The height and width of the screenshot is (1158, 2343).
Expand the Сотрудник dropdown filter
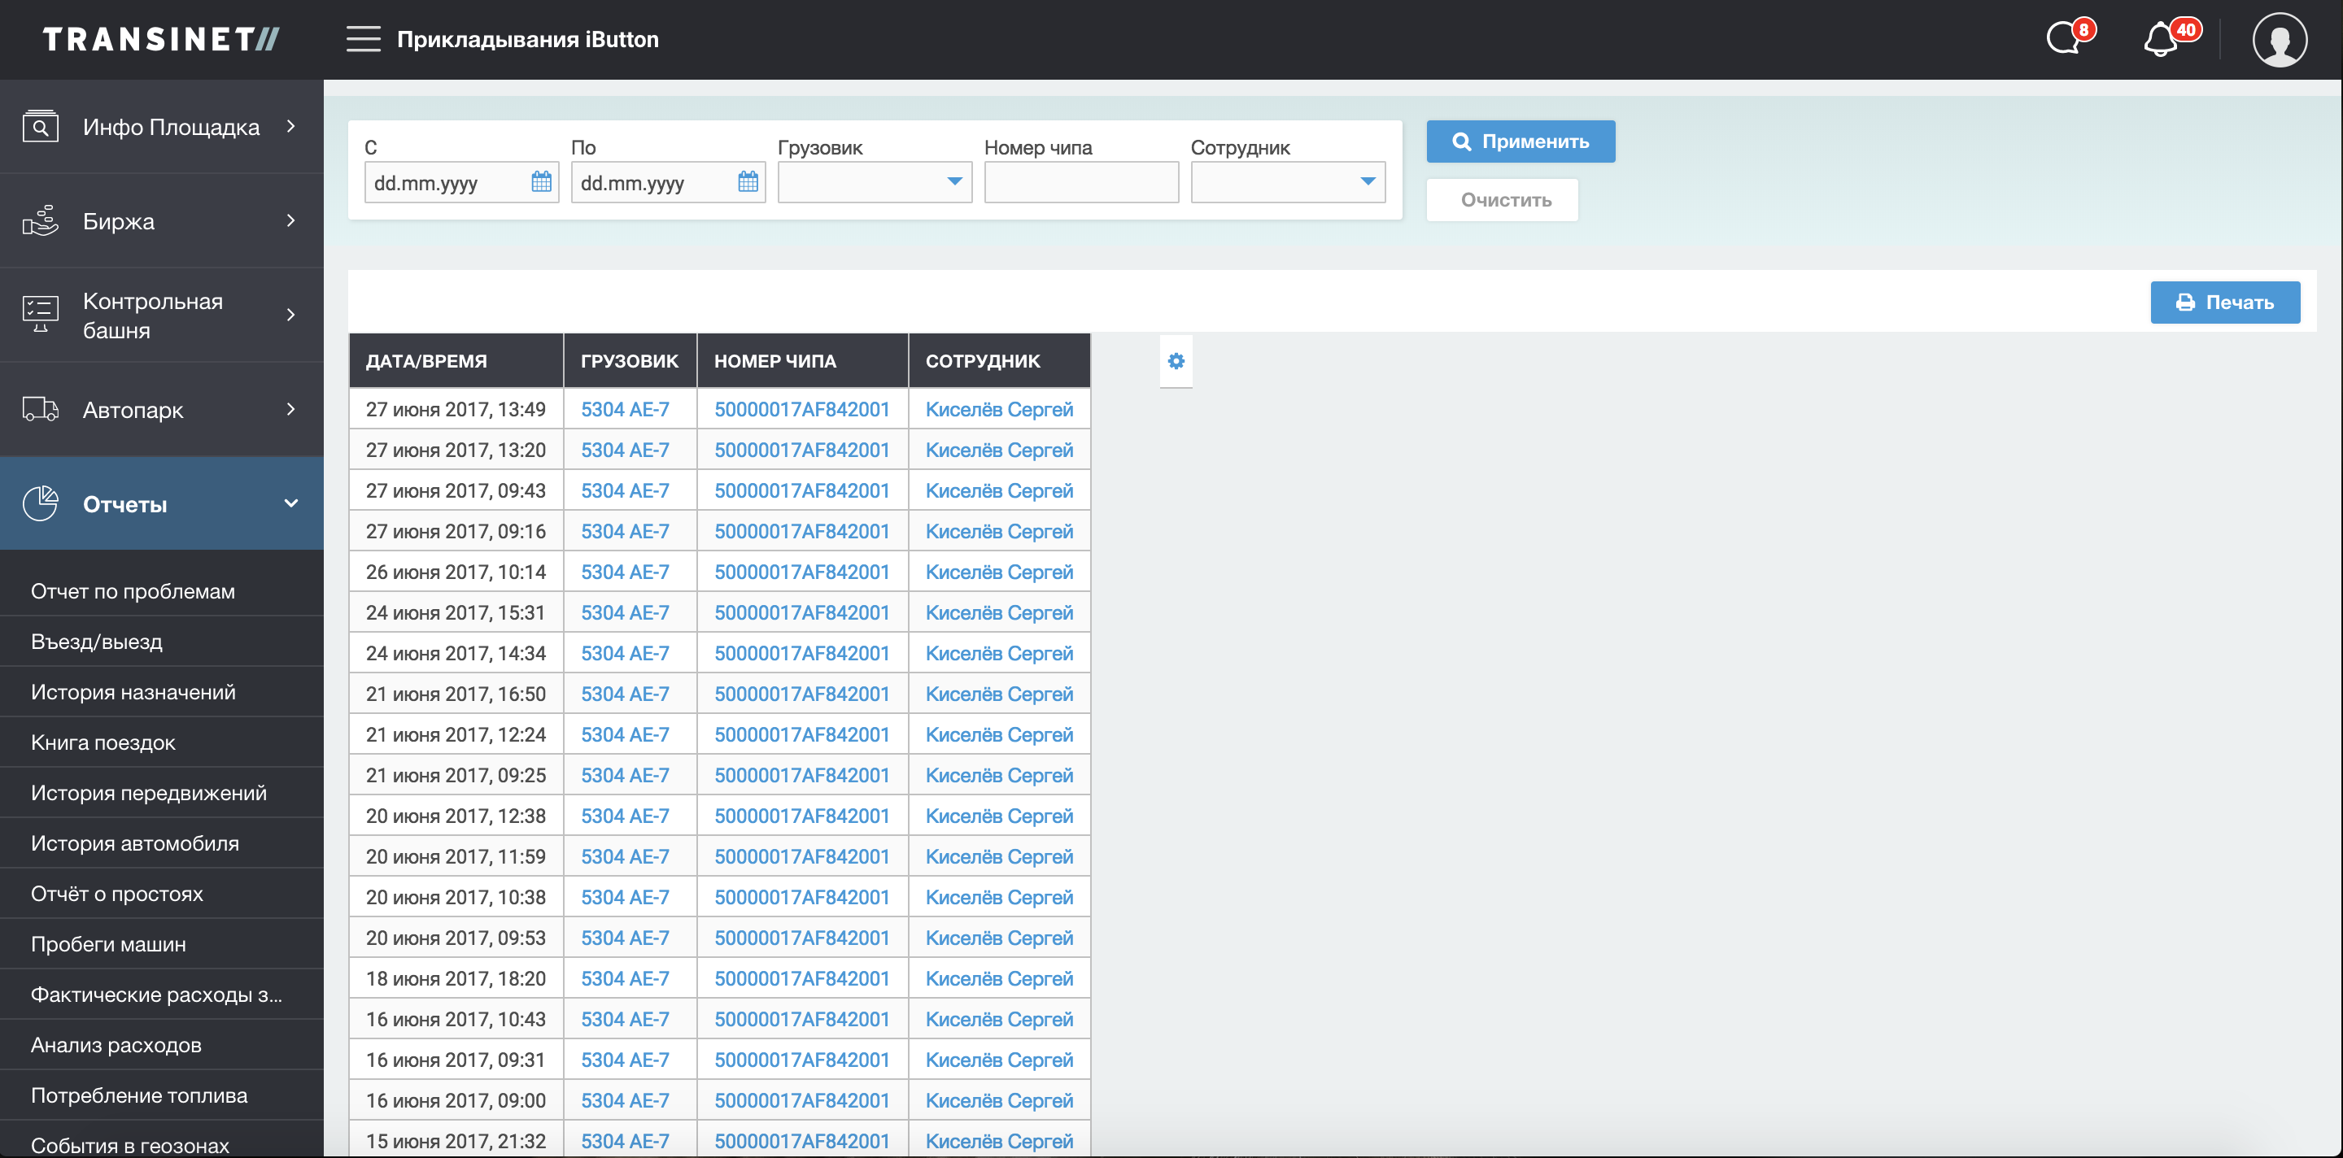tap(1288, 182)
